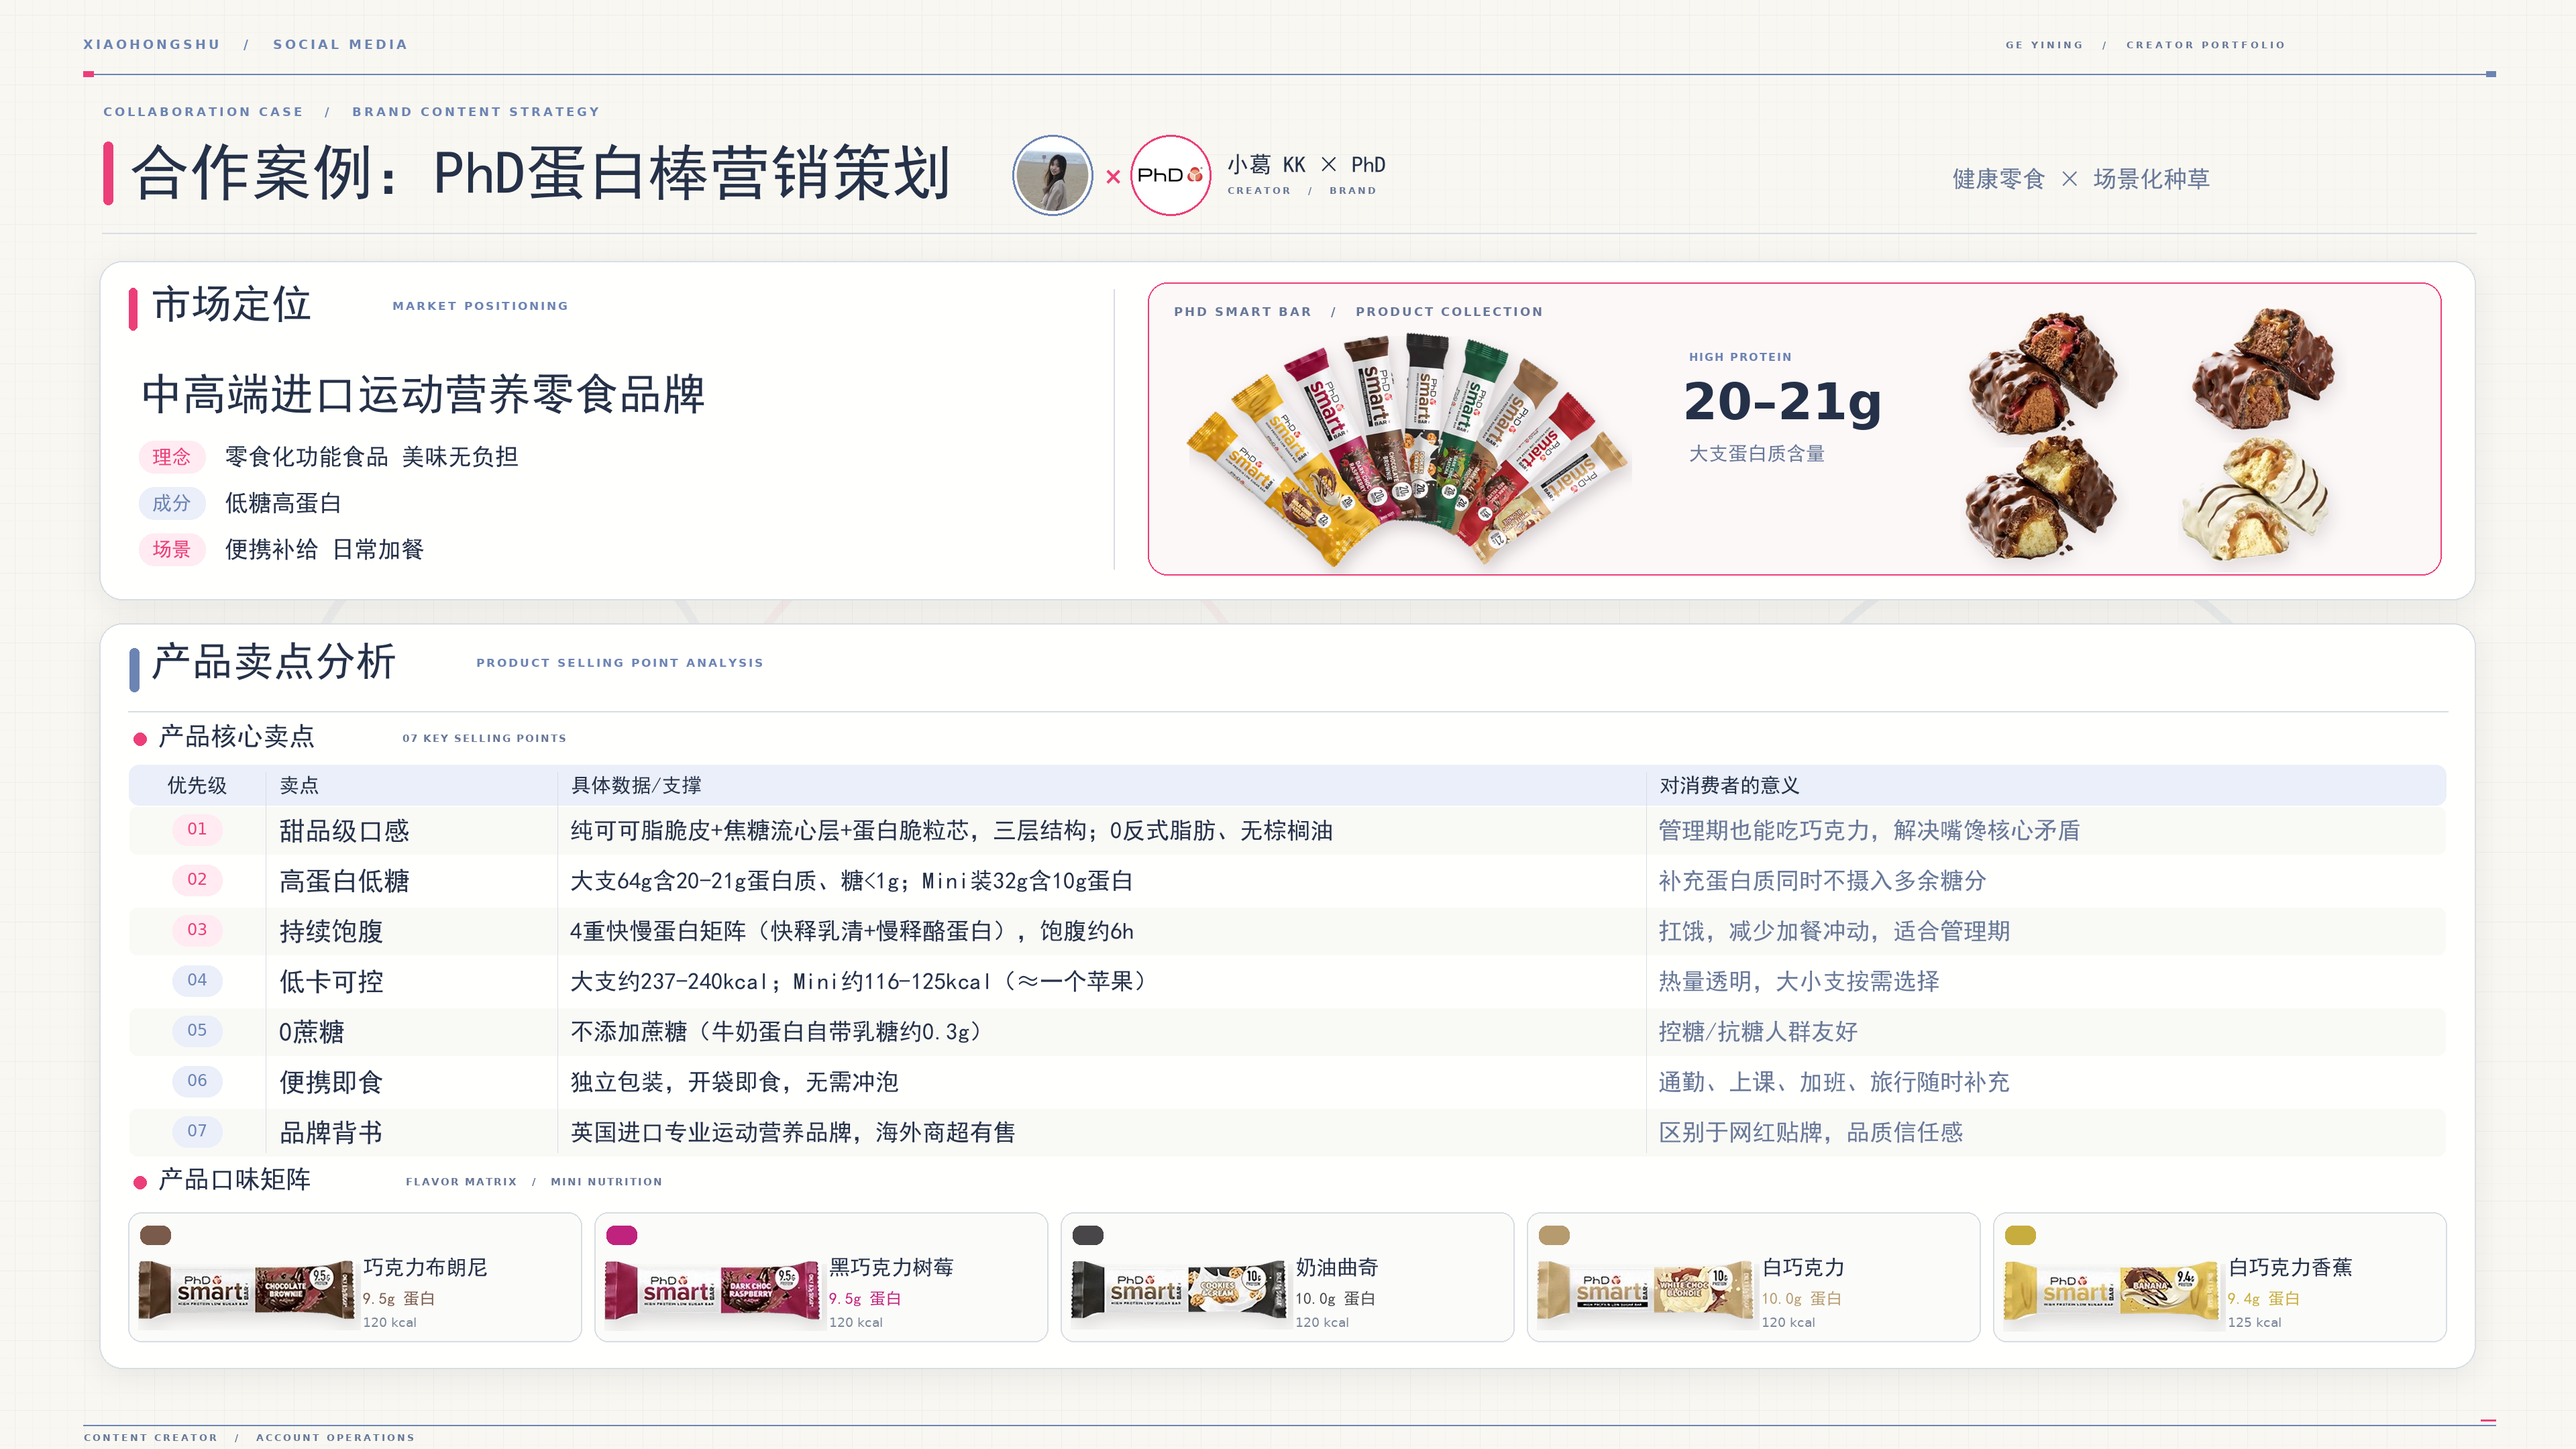Click priority badge 07
This screenshot has height=1449, width=2576.
pos(197,1131)
